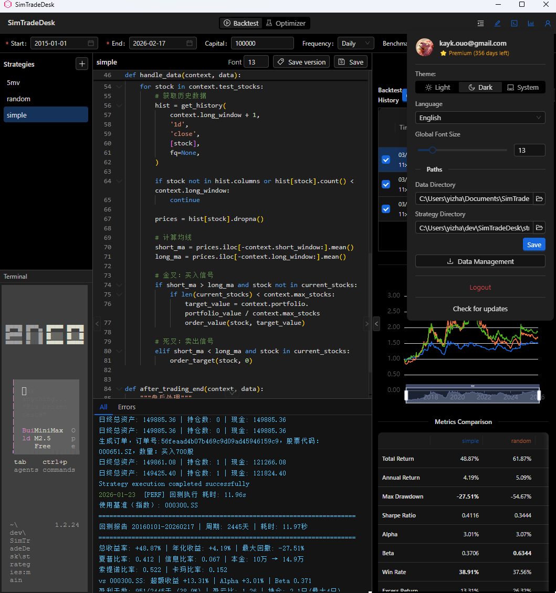Select the Light theme option
Image resolution: width=556 pixels, height=593 pixels.
click(x=437, y=87)
